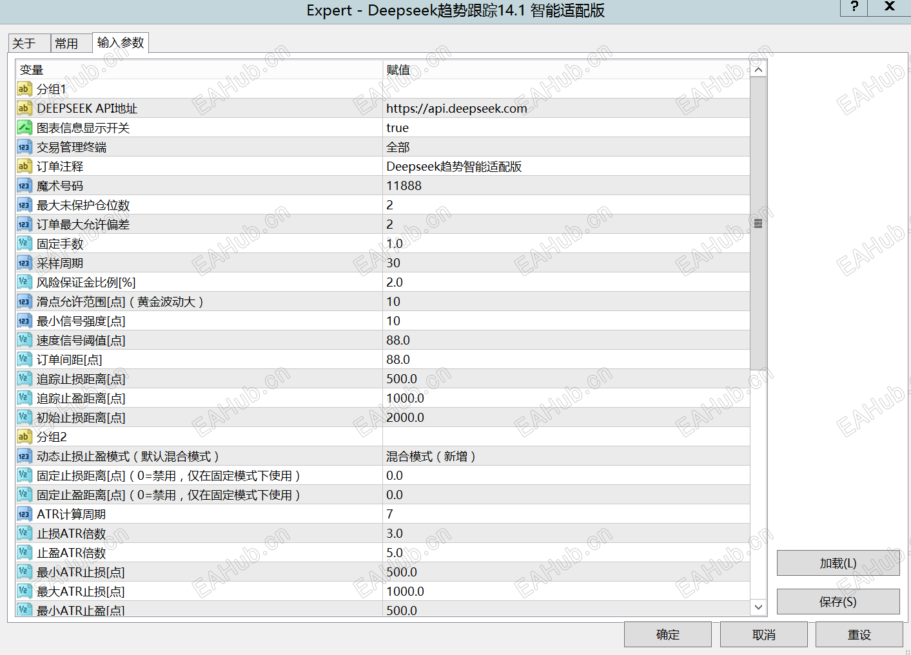Edit the 魔术号码 value 11888

click(566, 185)
